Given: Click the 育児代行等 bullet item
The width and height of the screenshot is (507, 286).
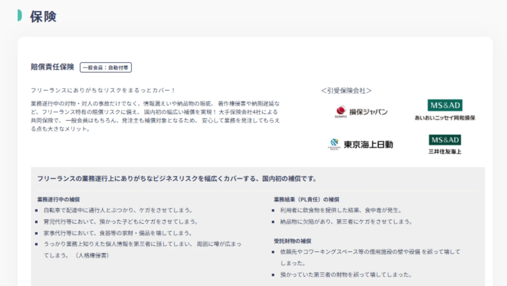Looking at the screenshot, I should [121, 222].
